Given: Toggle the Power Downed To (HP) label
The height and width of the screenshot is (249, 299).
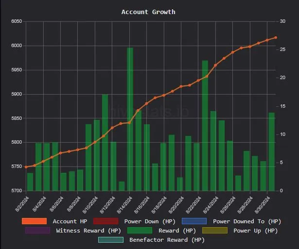Looking at the screenshot, I should (x=247, y=221).
